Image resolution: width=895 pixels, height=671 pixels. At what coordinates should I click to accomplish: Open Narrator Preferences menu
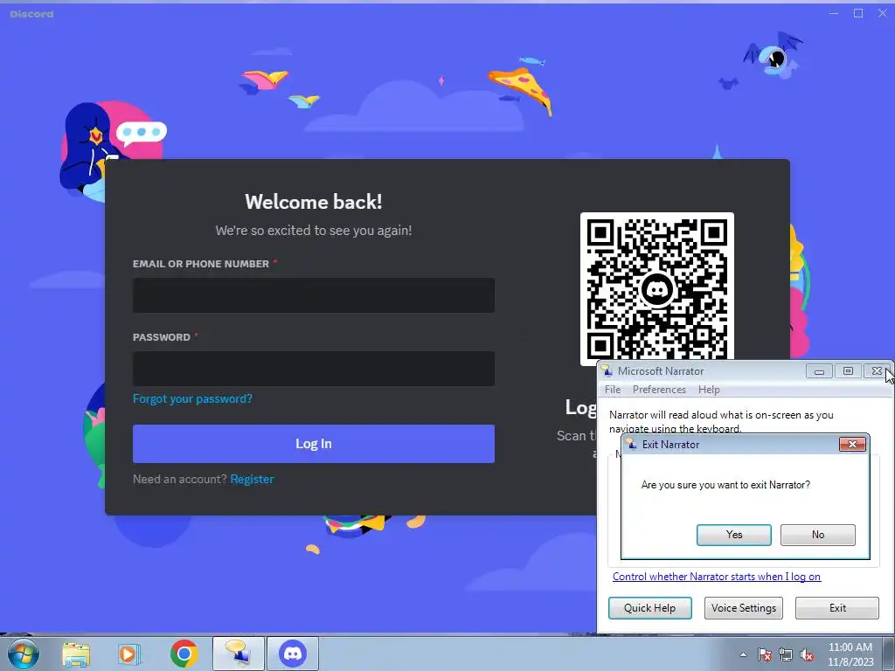click(x=659, y=390)
